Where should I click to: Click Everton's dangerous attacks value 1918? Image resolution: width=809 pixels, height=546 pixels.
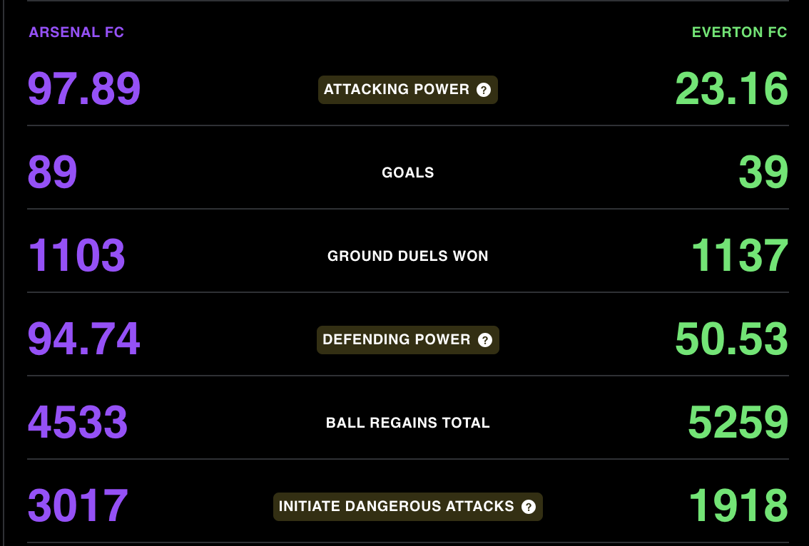coord(739,506)
